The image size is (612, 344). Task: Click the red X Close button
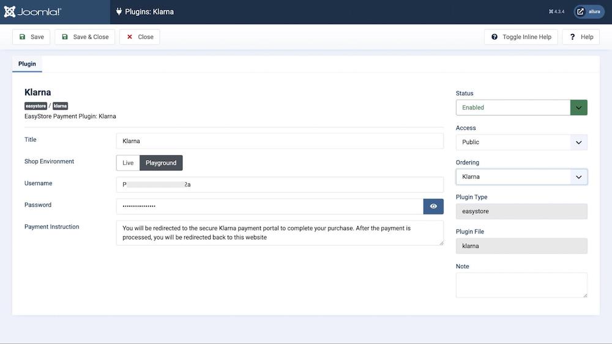click(140, 37)
